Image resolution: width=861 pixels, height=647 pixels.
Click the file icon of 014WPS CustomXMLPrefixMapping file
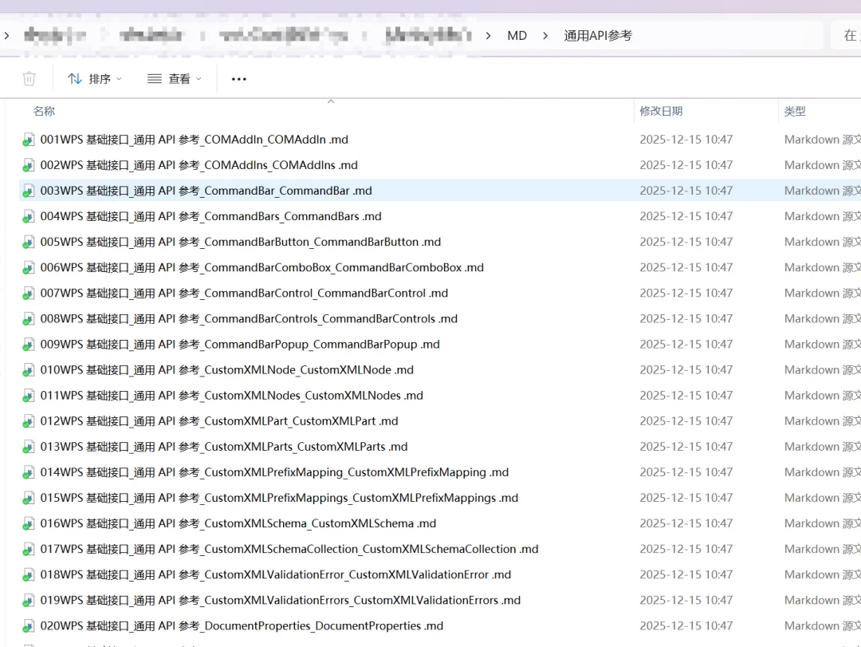pyautogui.click(x=29, y=473)
